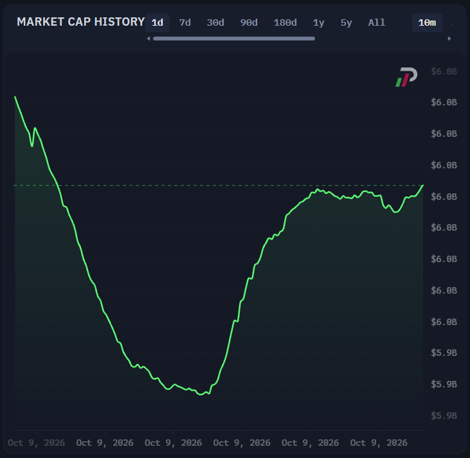Viewport: 470px width, 458px height.
Task: Choose the 30d range option
Action: click(x=215, y=22)
